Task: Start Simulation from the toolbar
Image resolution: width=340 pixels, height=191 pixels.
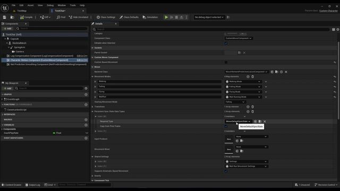Action: pyautogui.click(x=150, y=17)
